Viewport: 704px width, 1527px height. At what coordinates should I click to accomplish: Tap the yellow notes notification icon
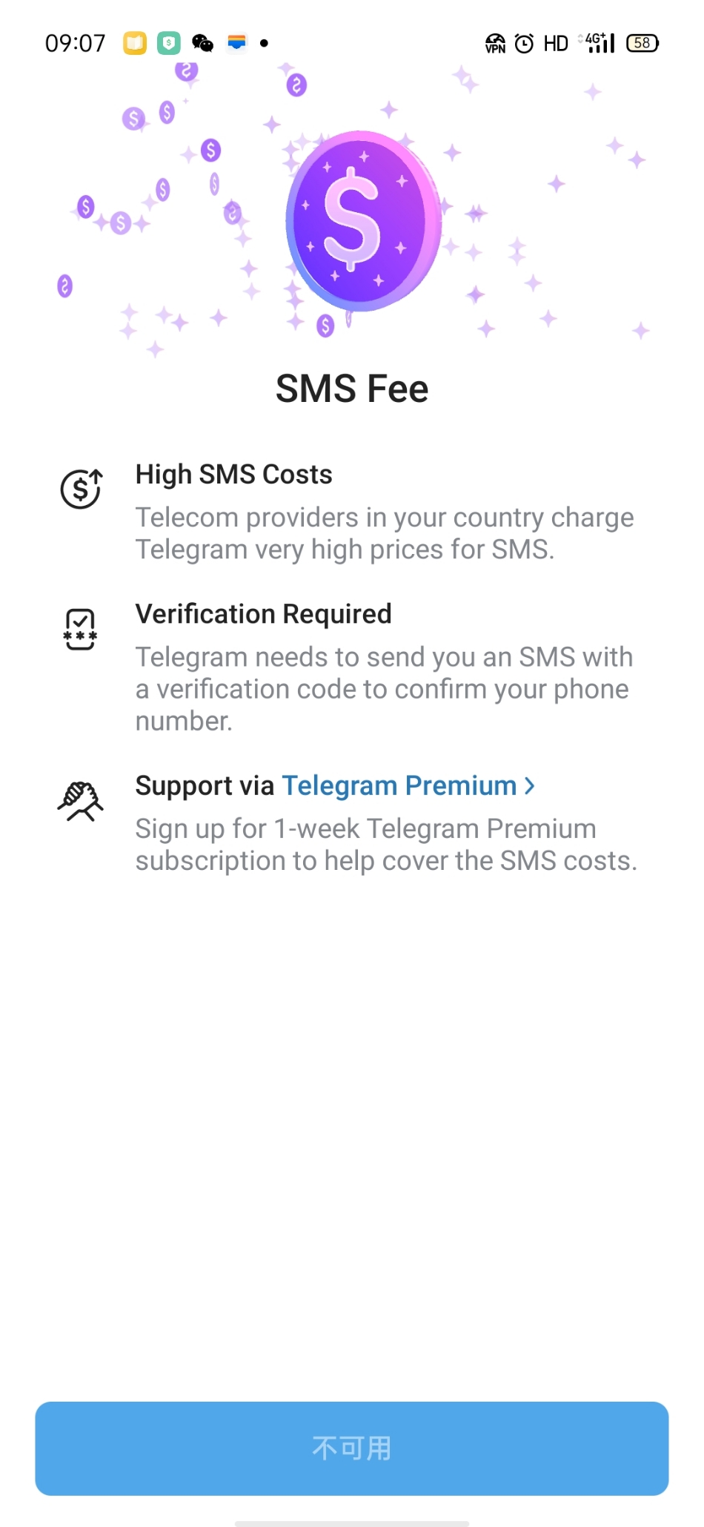click(x=135, y=43)
